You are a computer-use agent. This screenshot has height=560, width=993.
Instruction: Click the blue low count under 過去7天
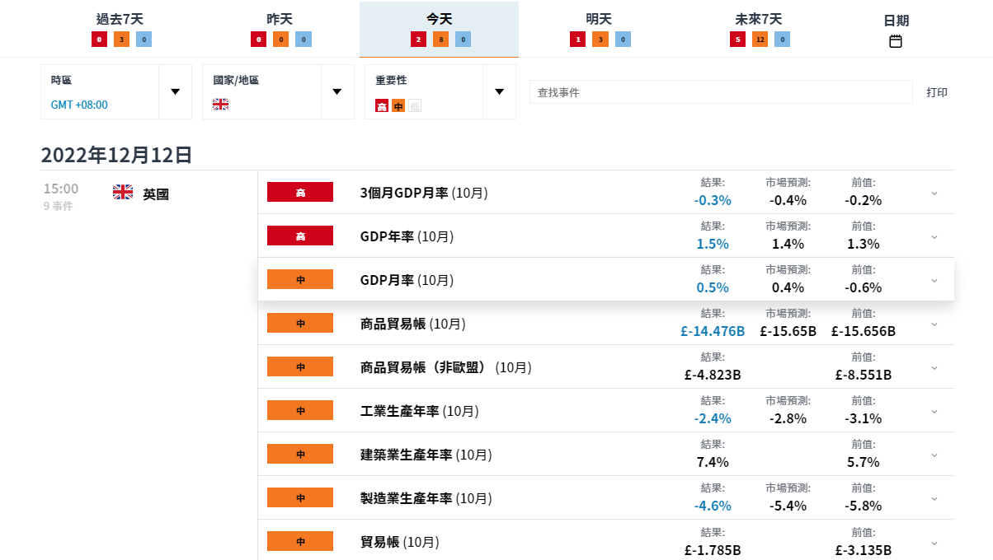pos(144,40)
